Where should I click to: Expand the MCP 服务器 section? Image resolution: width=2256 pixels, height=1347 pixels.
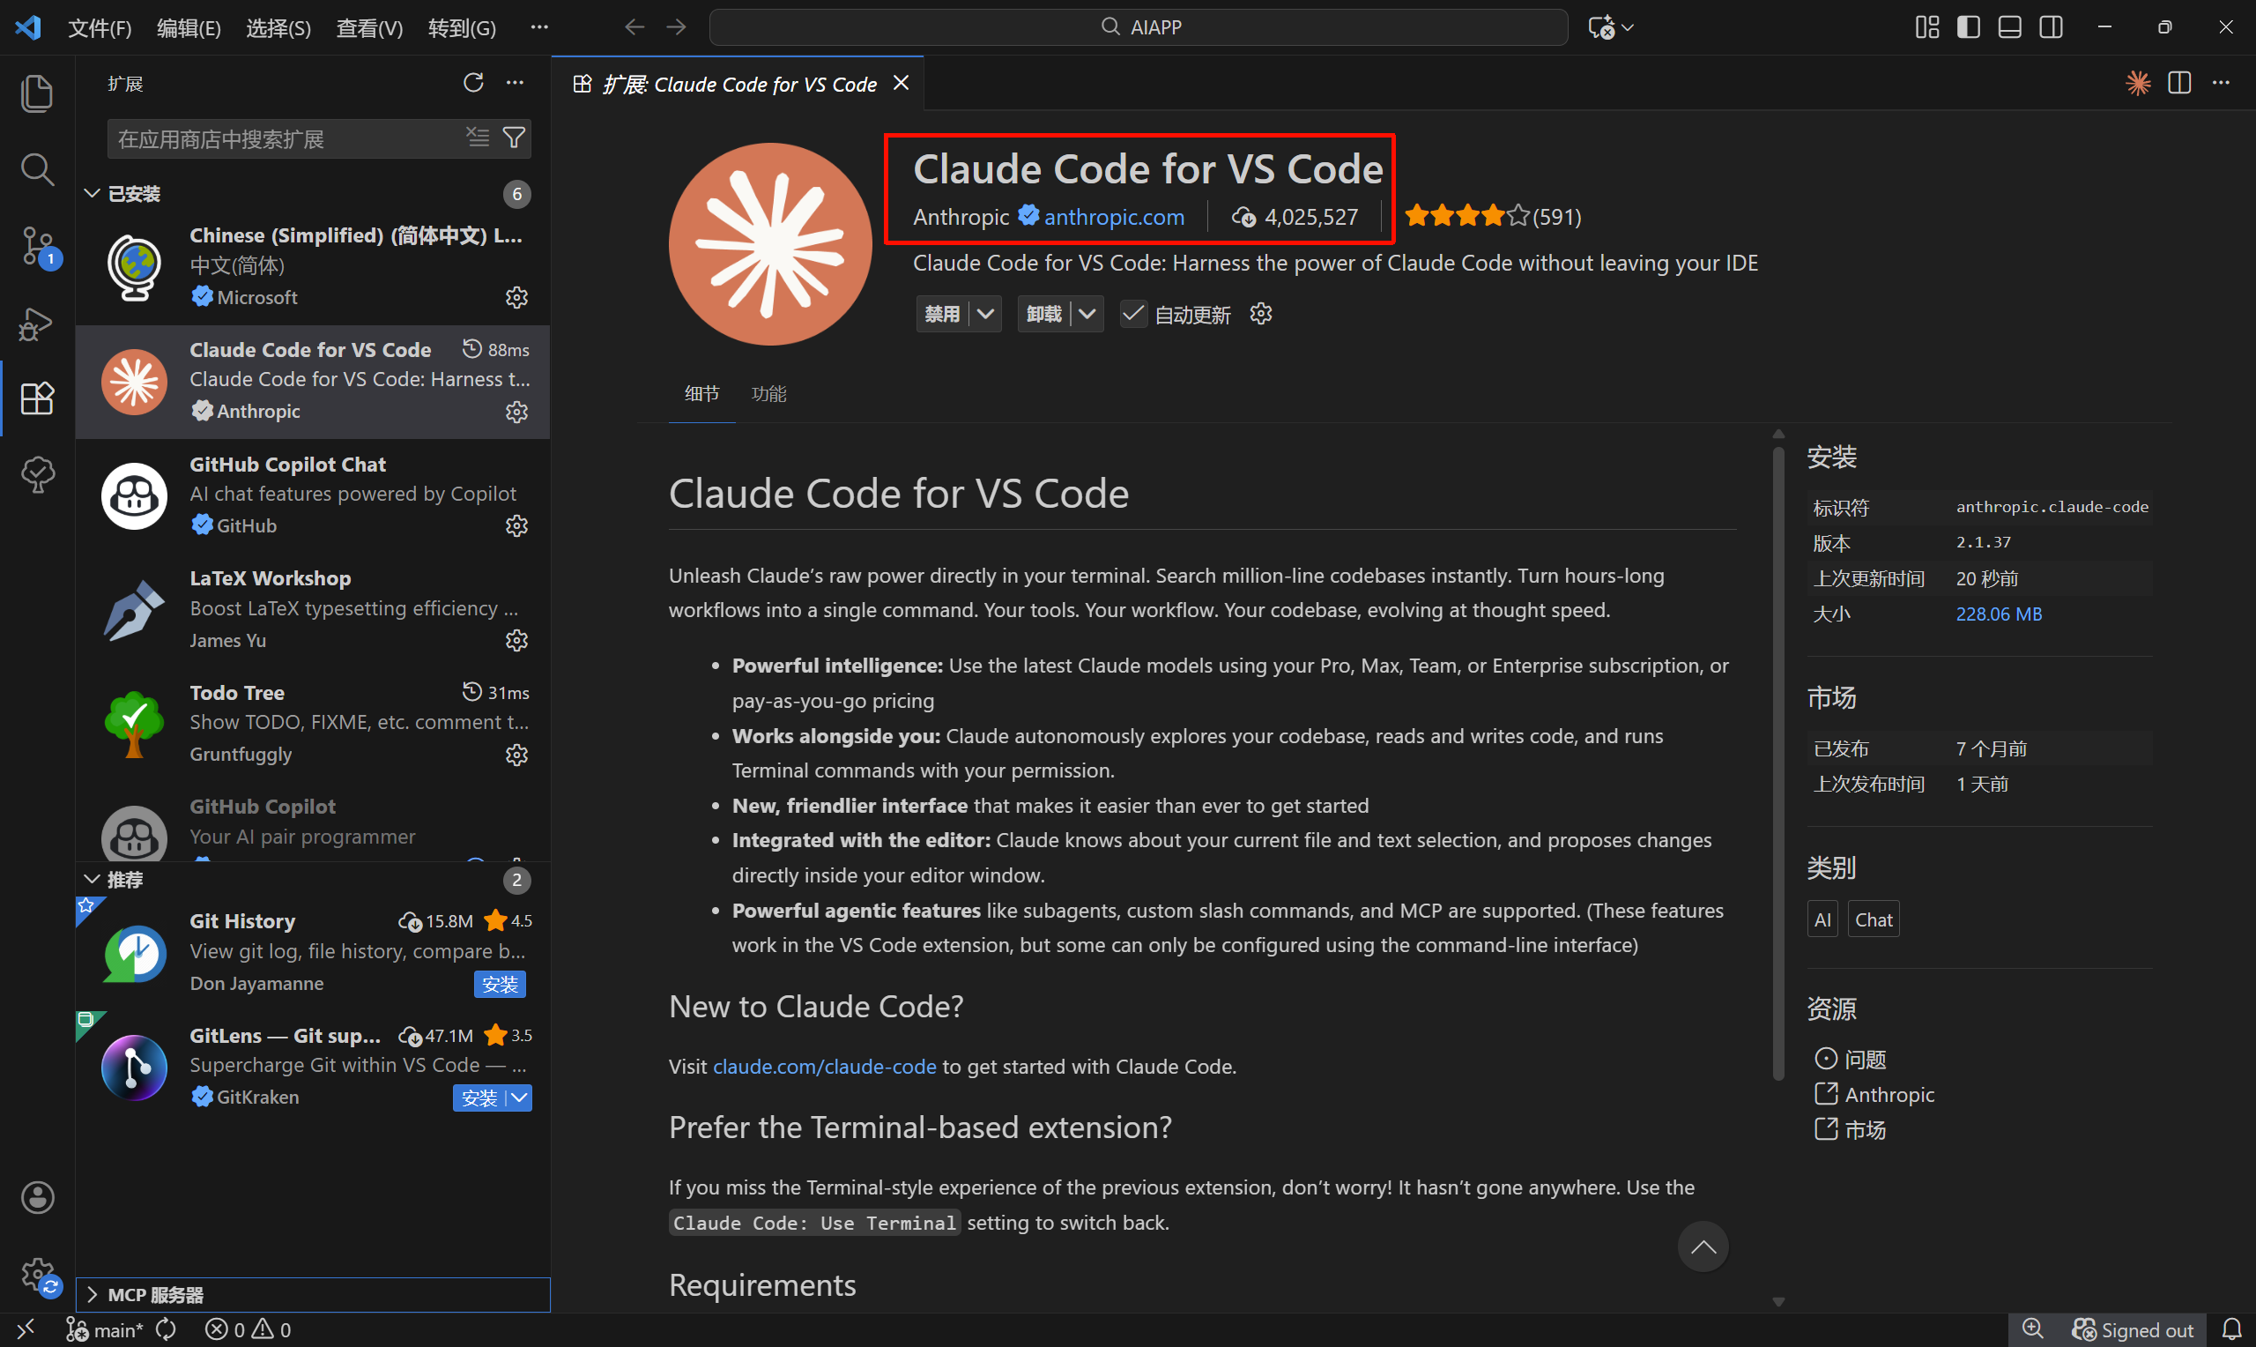pos(155,1294)
